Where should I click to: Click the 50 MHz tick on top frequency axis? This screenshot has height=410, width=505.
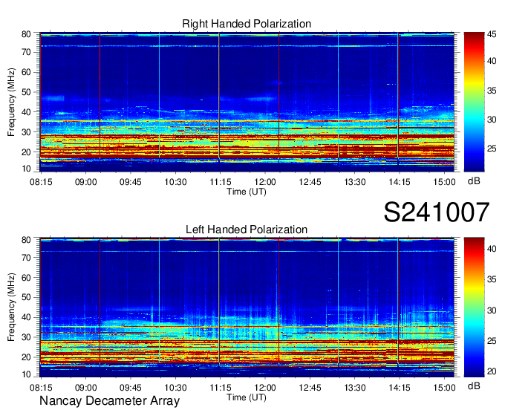pyautogui.click(x=26, y=92)
